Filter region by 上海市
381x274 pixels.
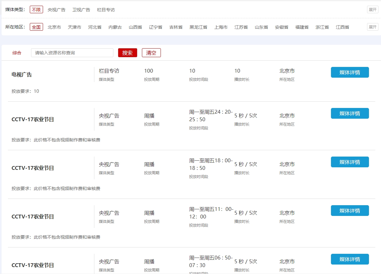(221, 27)
